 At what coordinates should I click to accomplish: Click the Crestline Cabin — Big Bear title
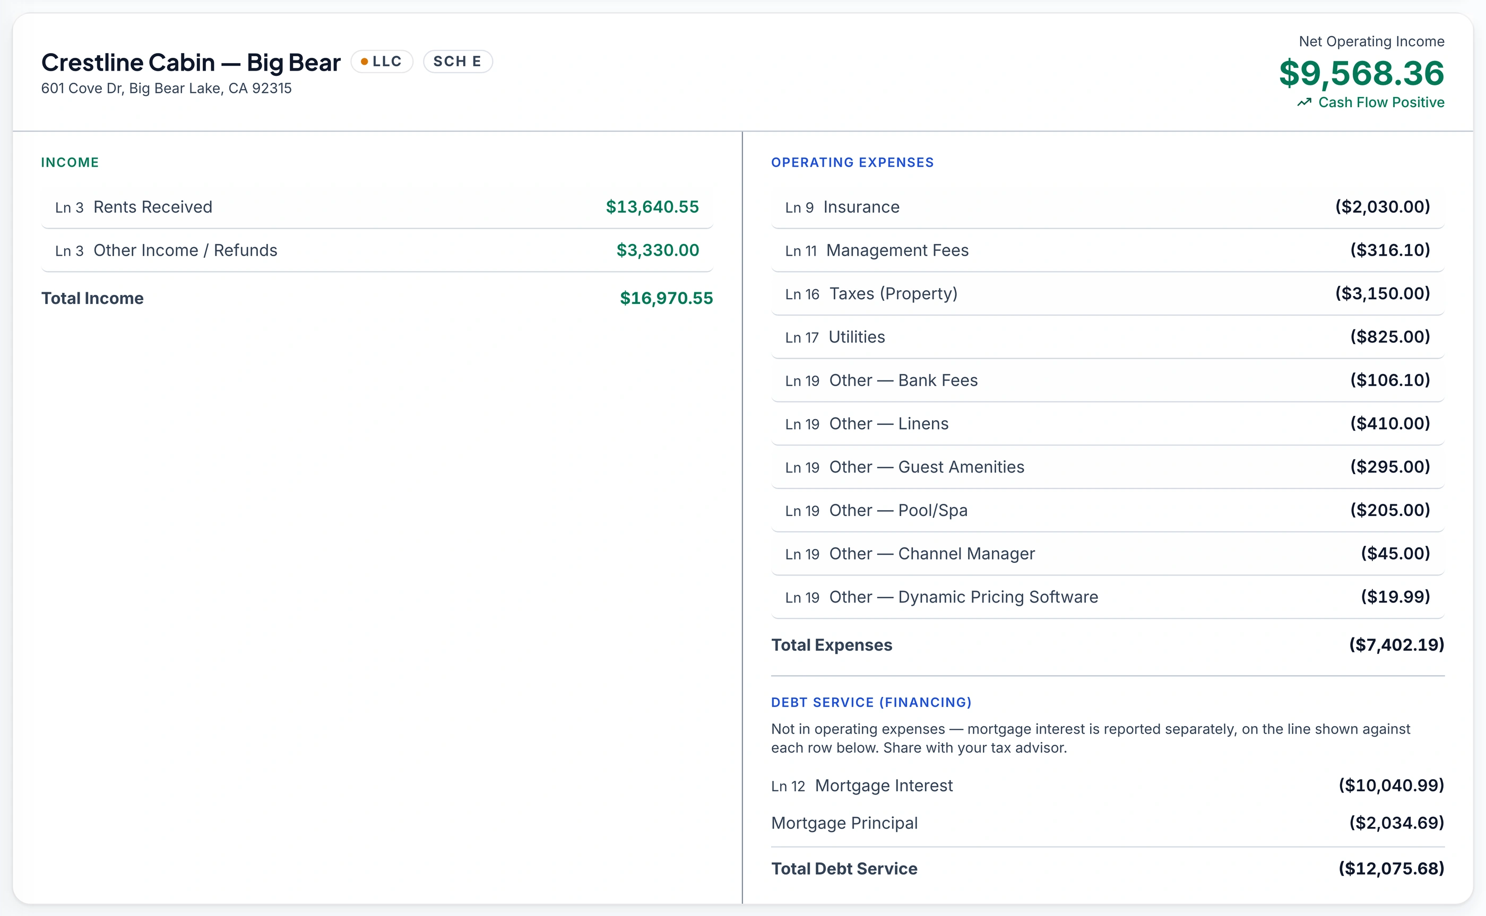191,63
